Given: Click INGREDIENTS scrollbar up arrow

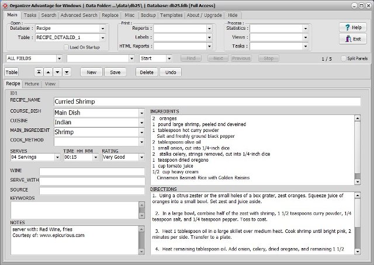Looking at the screenshot, I should click(357, 118).
